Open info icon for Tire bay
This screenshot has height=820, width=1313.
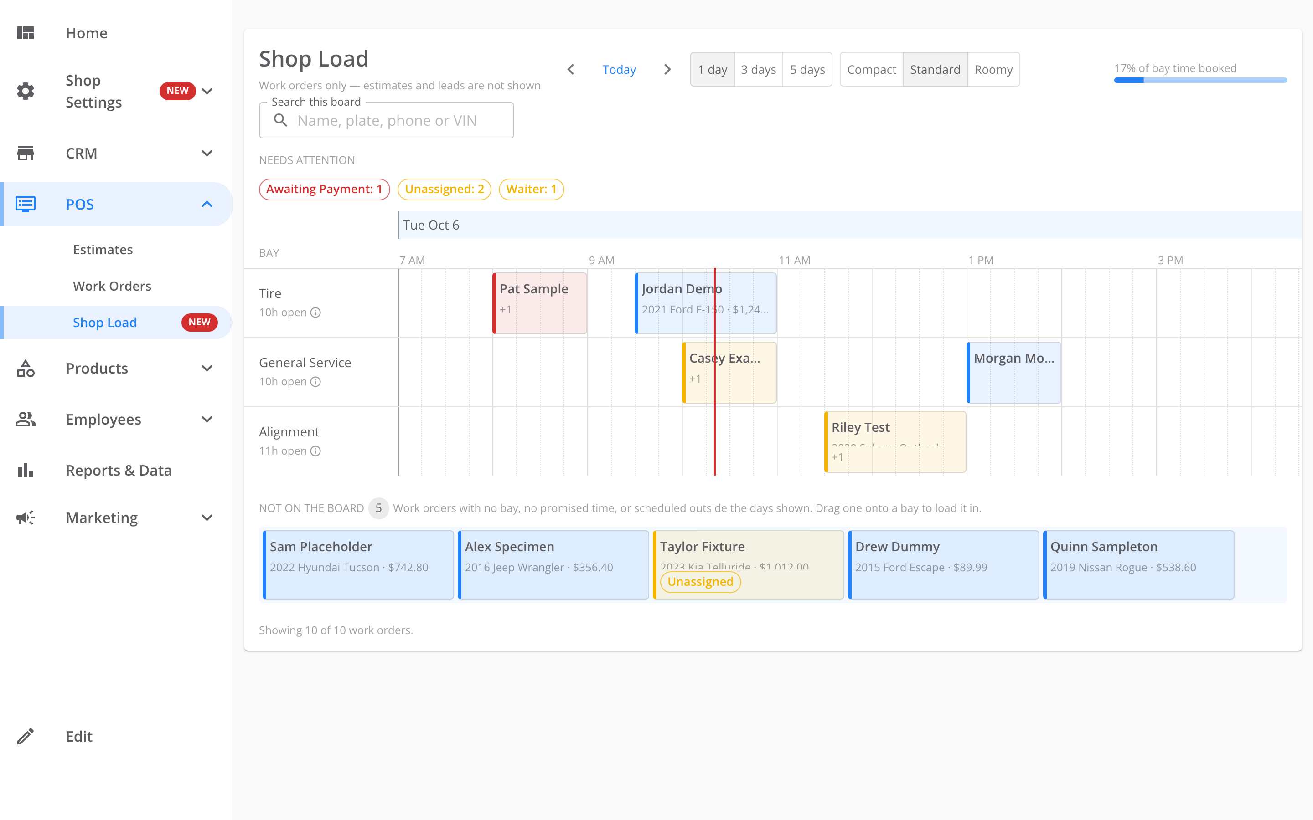(x=315, y=313)
